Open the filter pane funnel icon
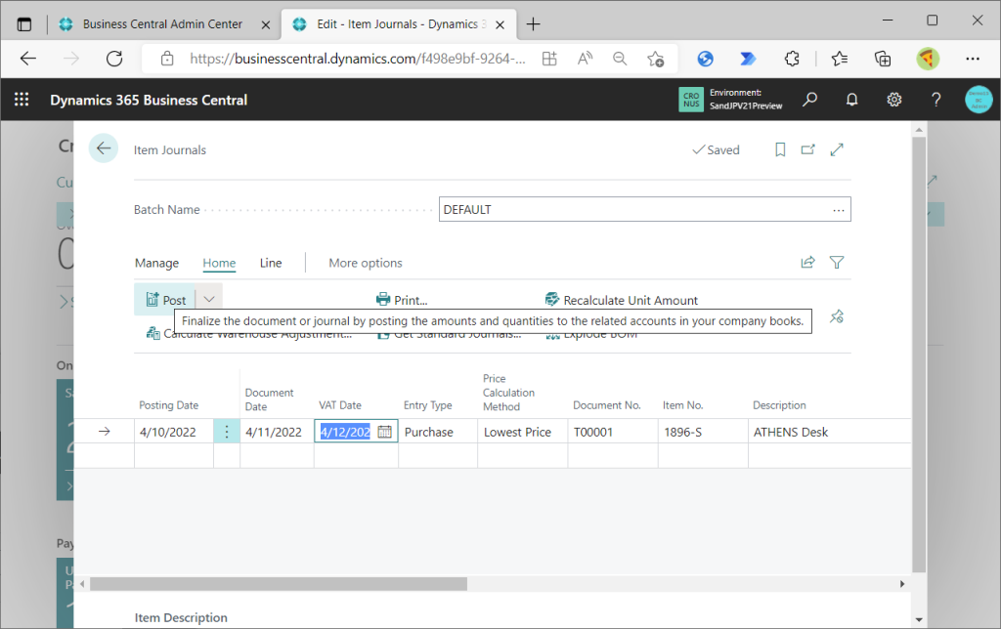 tap(837, 262)
